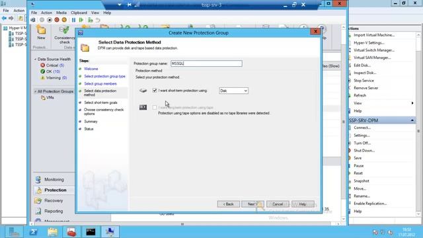Select the VMs protection group
Screen dimensions: 423x238
[x=48, y=98]
